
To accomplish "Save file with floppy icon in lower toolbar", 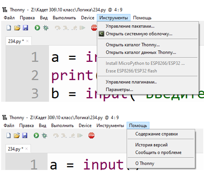I will click(25, 135).
